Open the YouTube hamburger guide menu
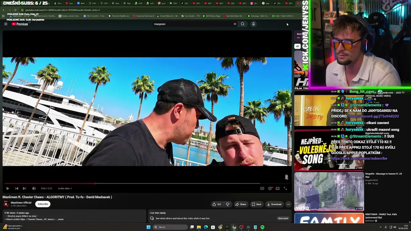 (x=5, y=24)
